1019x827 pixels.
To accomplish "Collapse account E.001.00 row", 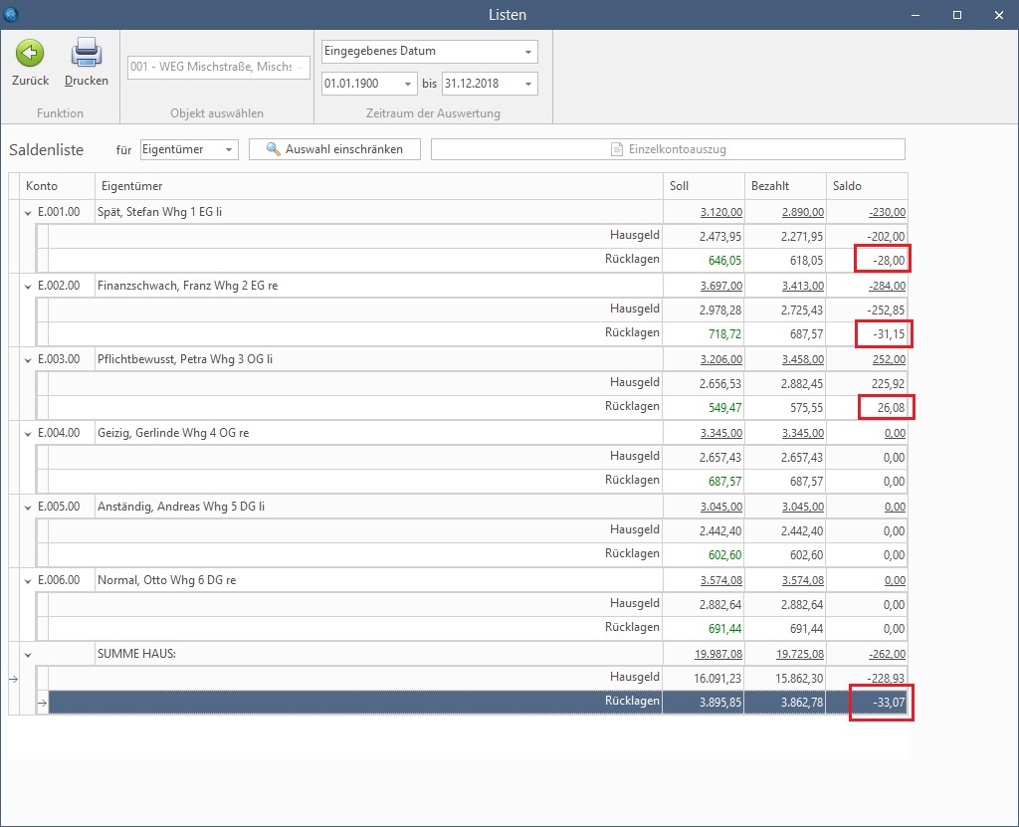I will [x=28, y=212].
